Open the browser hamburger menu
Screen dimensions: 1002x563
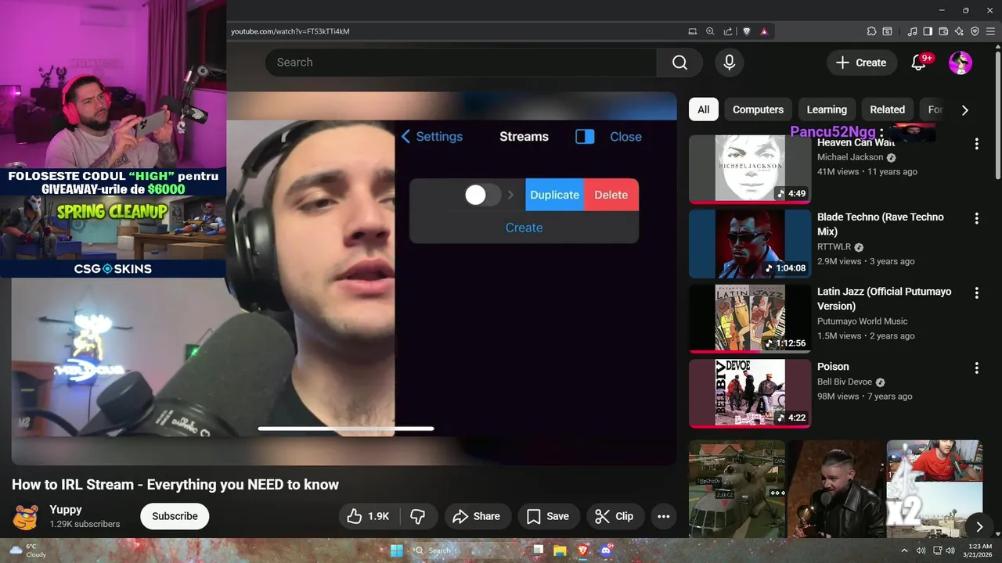pos(990,31)
